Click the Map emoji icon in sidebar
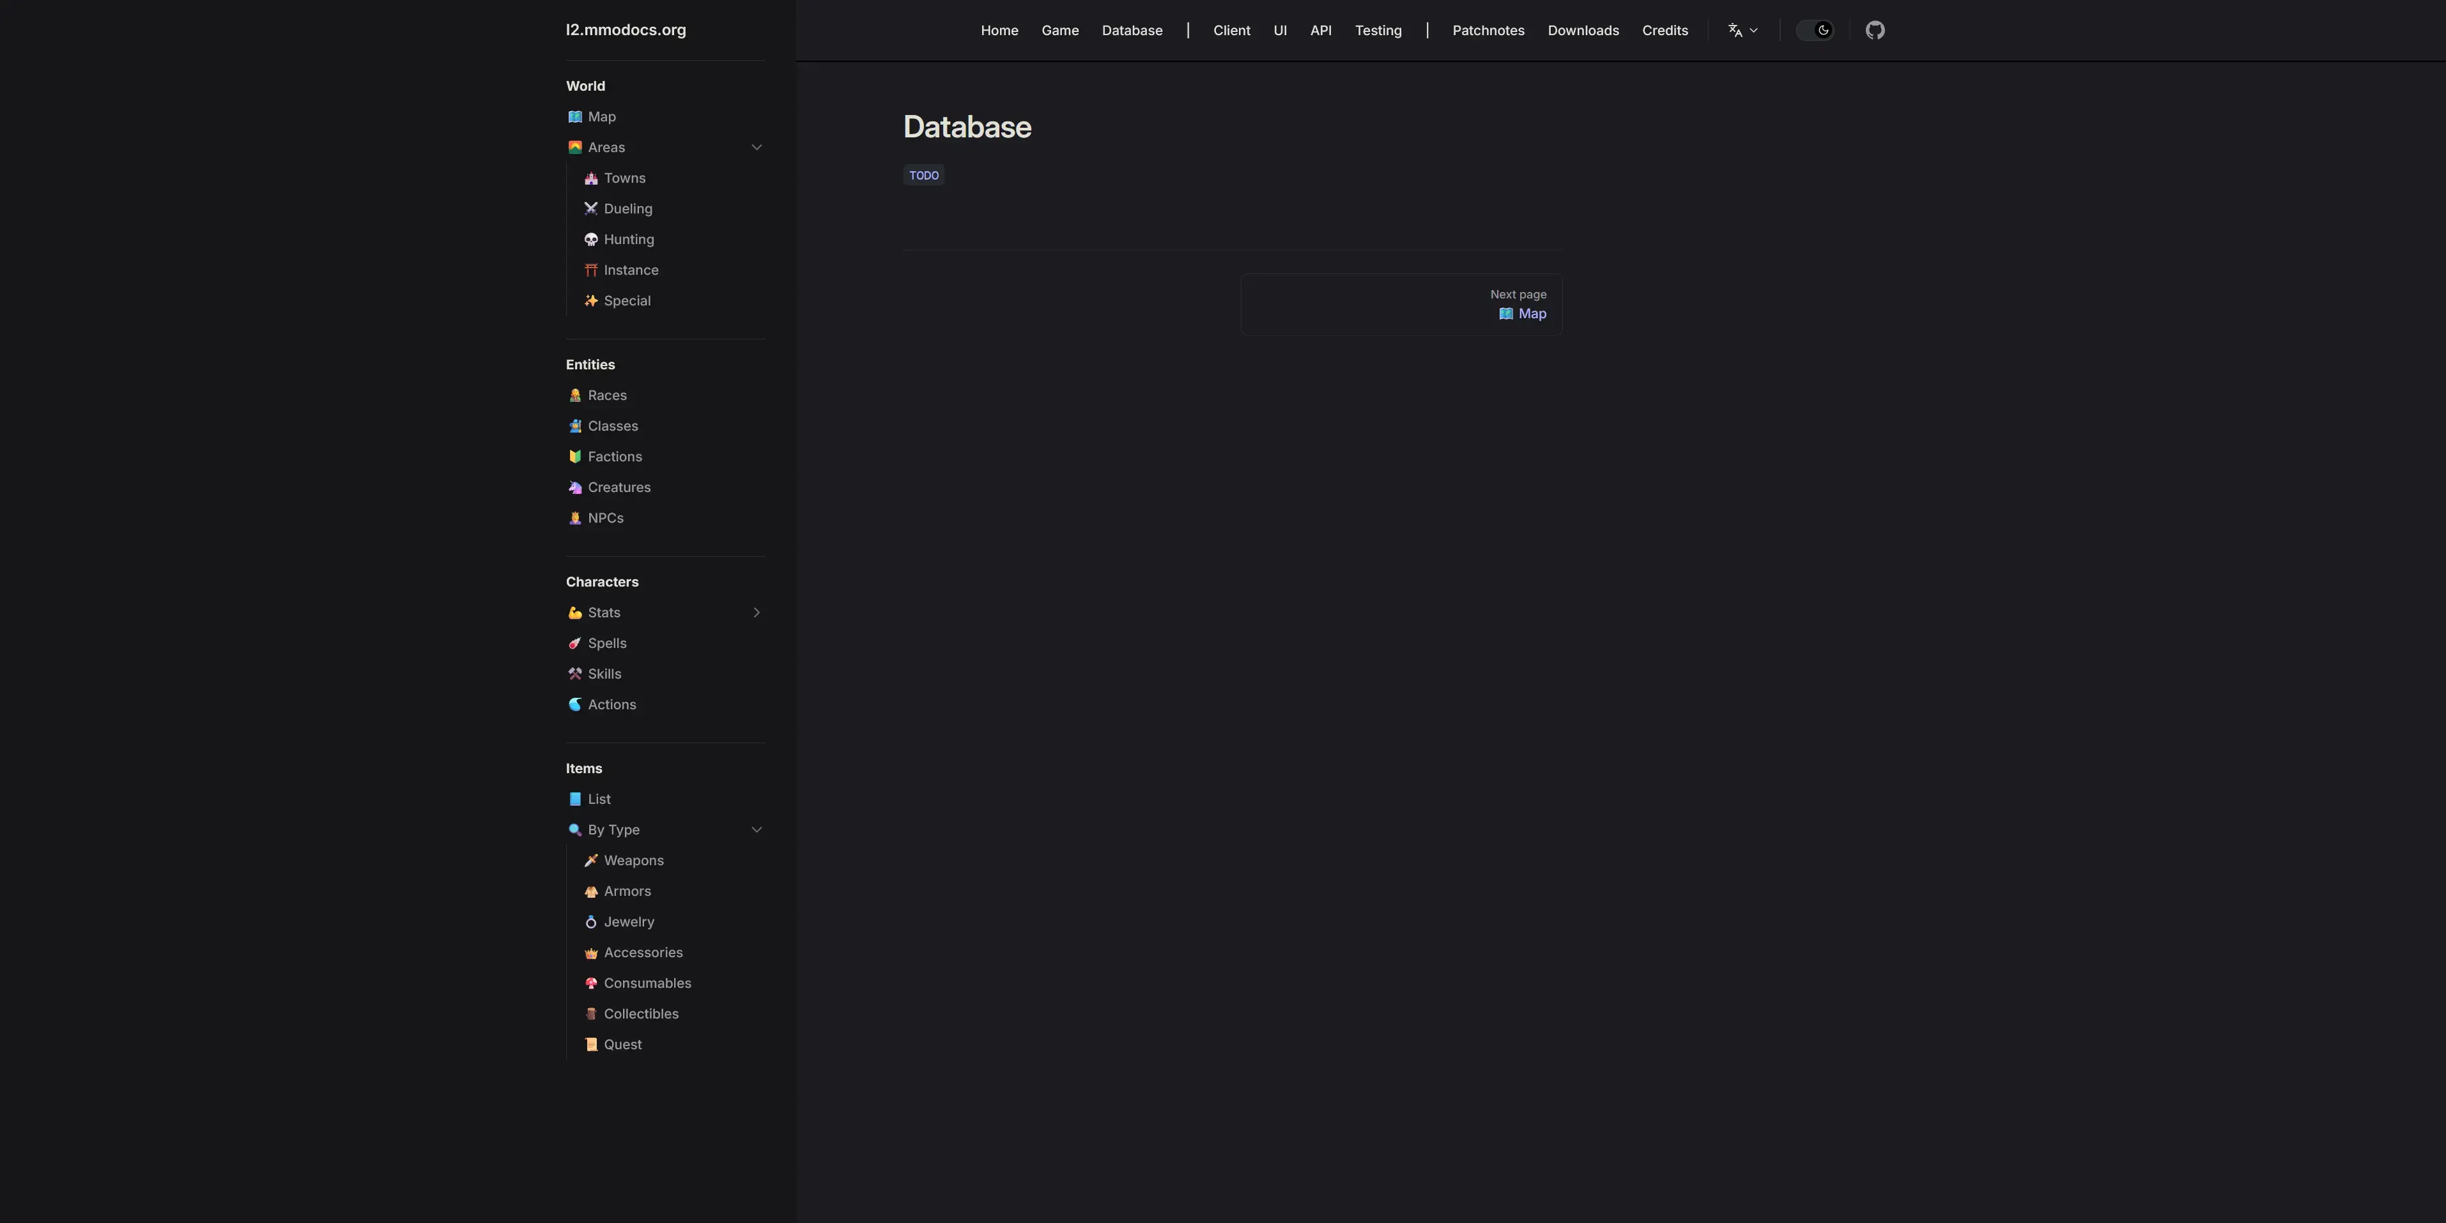2446x1223 pixels. (574, 117)
